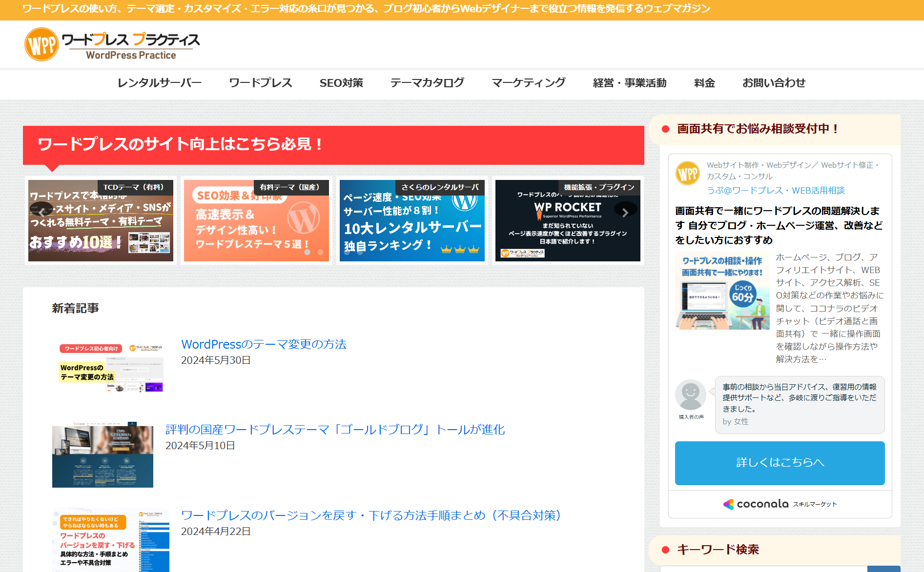Image resolution: width=924 pixels, height=572 pixels.
Task: Click the WordPress Practice site logo
Action: pos(112,44)
